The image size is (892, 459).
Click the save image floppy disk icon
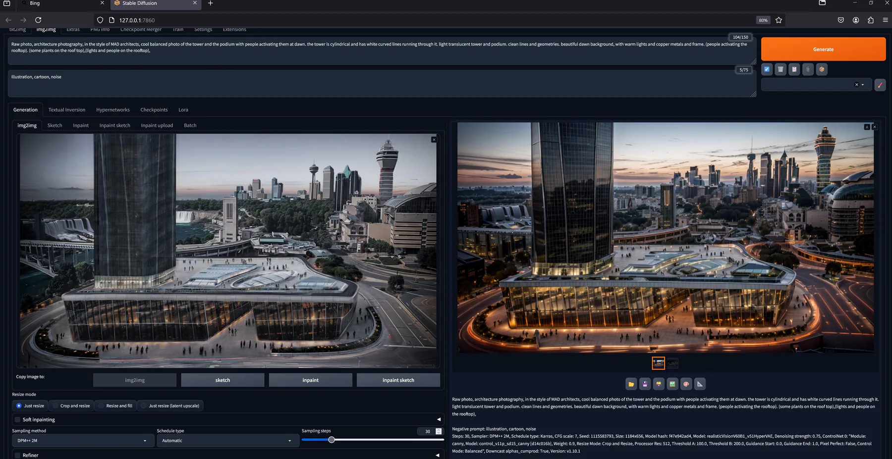tap(645, 384)
